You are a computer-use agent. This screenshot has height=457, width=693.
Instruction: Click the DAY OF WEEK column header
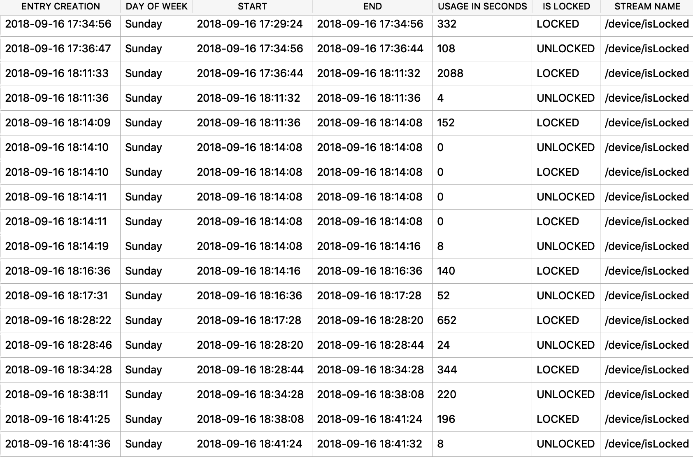pos(156,7)
